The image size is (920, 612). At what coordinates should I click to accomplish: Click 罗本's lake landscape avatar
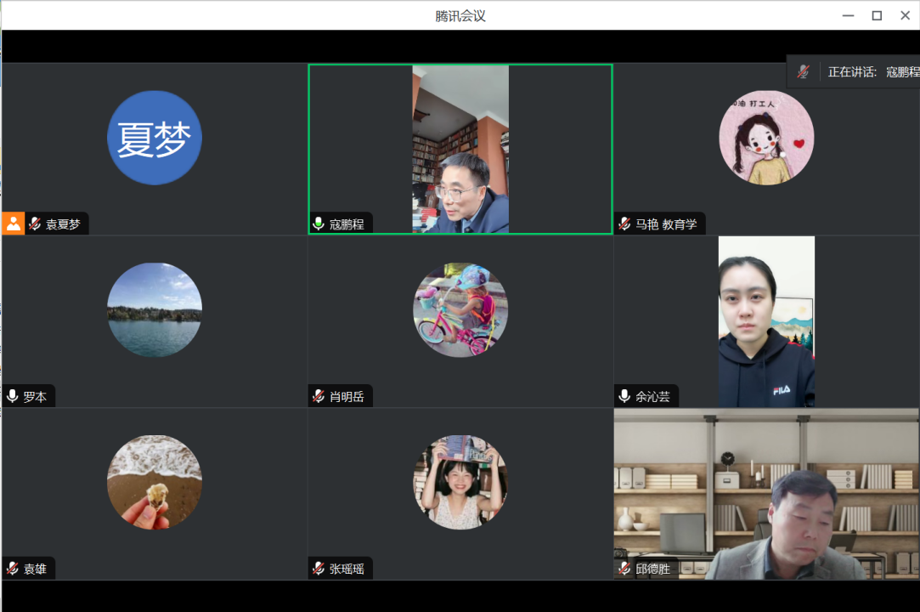click(155, 309)
